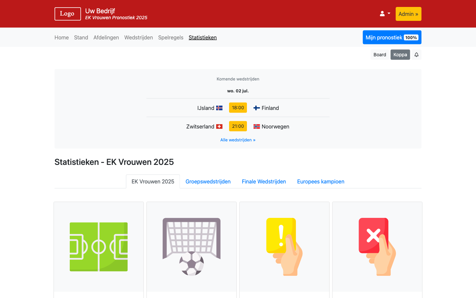Open the user account dropdown
Screen dimensions: 476x298
(x=385, y=14)
